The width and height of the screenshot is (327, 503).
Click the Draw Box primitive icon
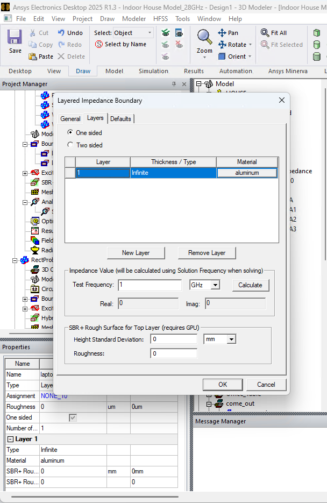pyautogui.click(x=317, y=33)
